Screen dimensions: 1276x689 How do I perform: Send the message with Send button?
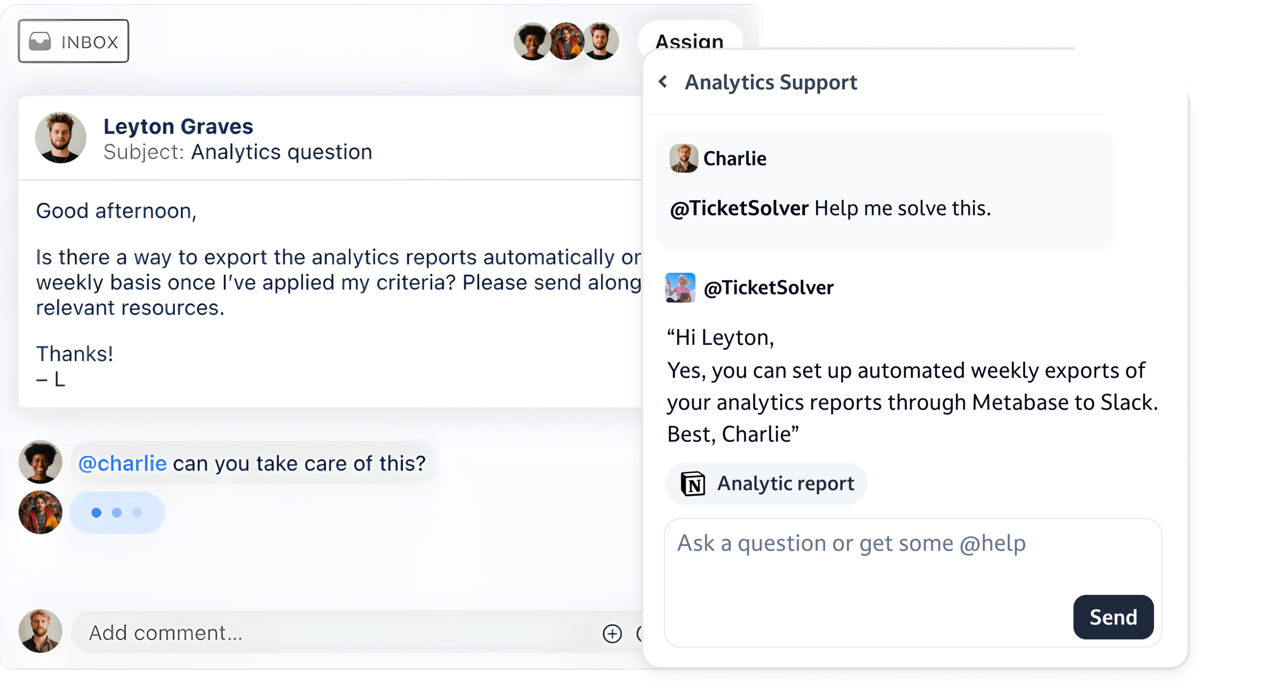point(1113,617)
